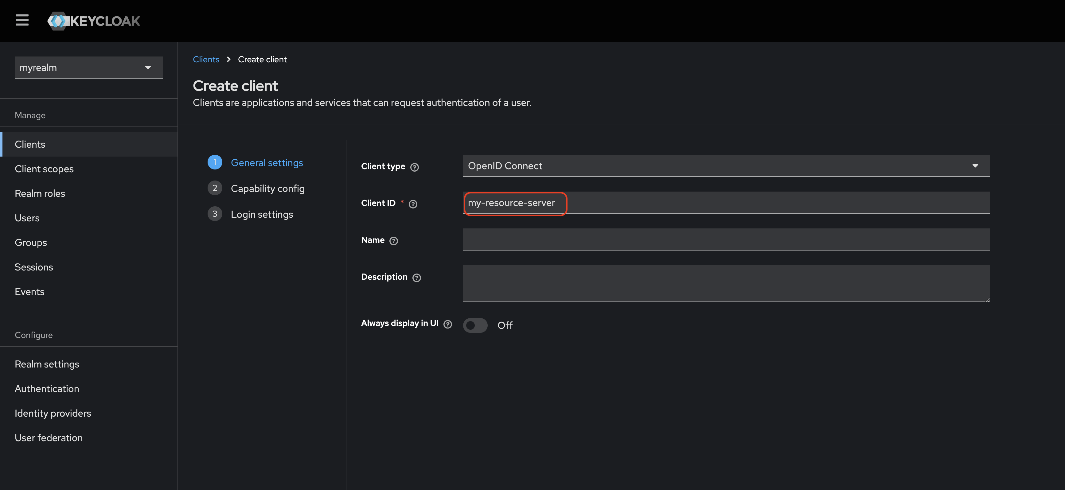Open Realm roles in the sidebar

point(89,193)
